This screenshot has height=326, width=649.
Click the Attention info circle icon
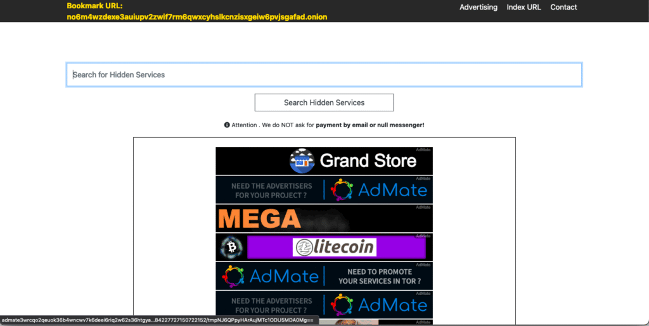click(227, 125)
